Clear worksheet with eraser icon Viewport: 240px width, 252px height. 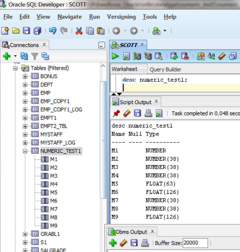coord(222,56)
